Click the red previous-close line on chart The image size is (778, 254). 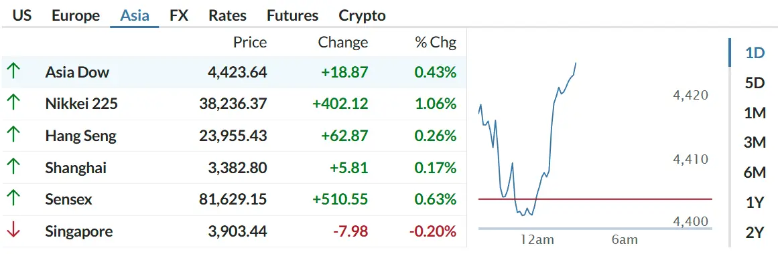(x=595, y=199)
